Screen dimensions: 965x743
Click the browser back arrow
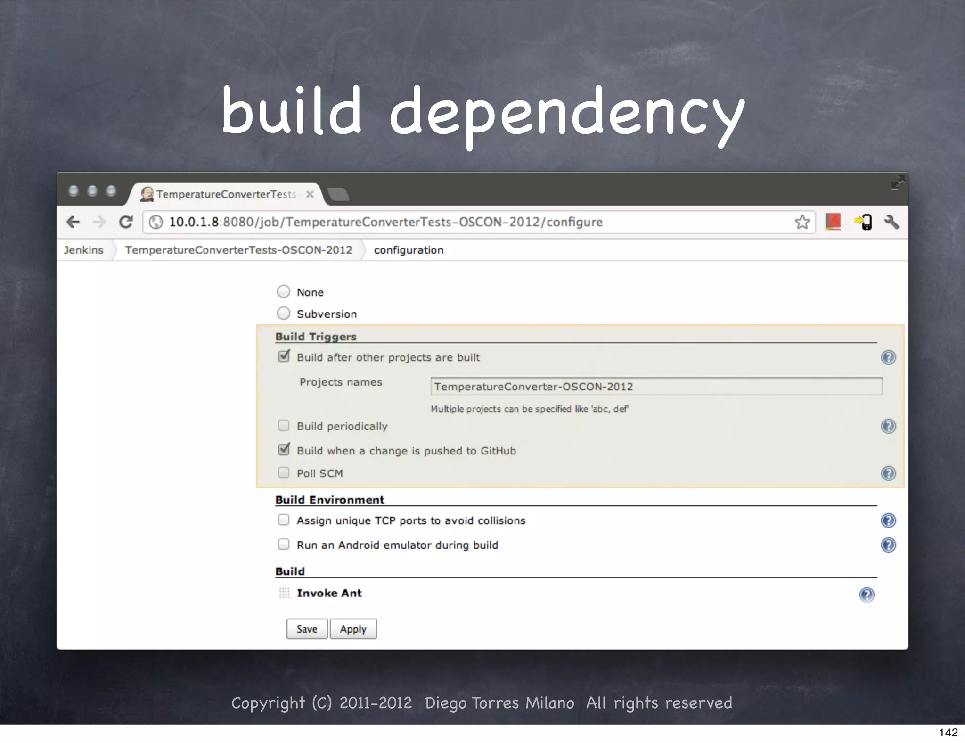click(73, 222)
